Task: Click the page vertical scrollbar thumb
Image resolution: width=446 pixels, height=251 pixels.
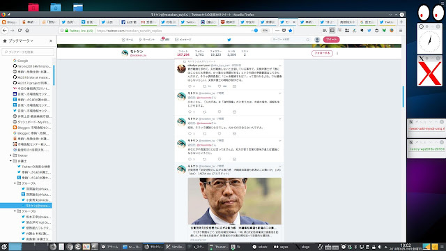Action: point(403,96)
